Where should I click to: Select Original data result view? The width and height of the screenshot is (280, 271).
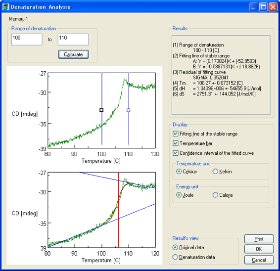(175, 247)
